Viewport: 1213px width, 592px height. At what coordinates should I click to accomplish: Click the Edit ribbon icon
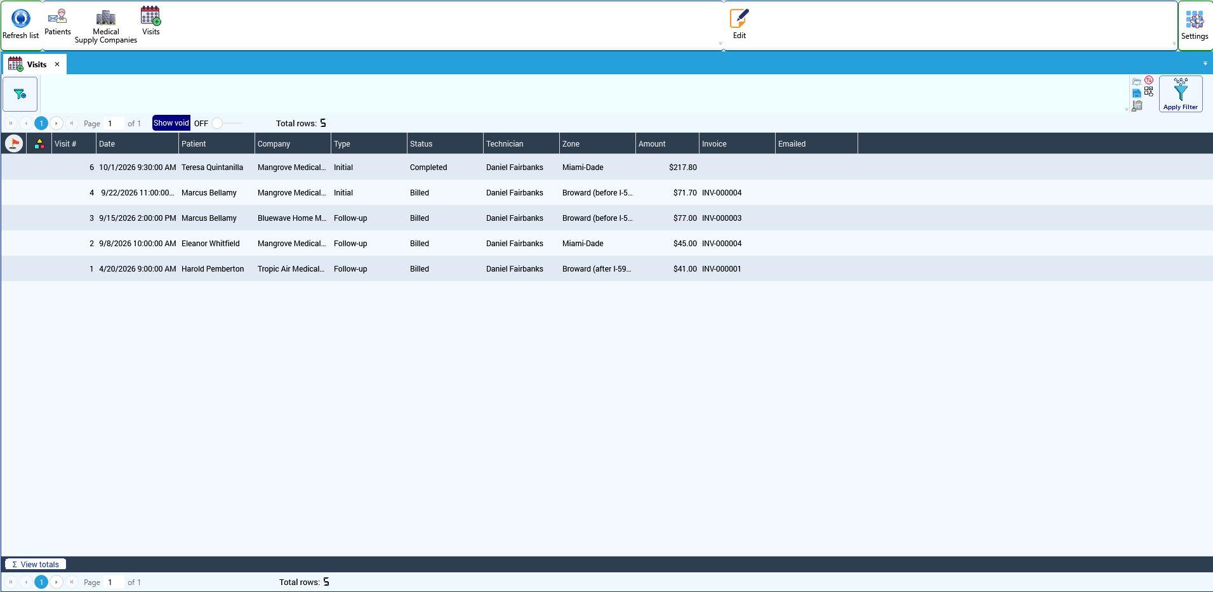tap(739, 24)
